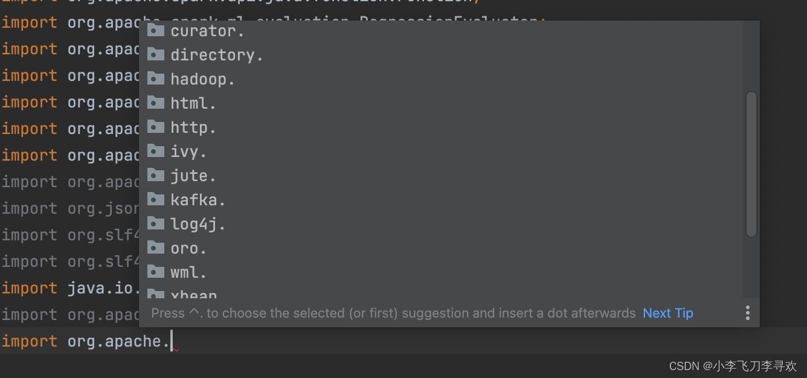807x378 pixels.
Task: Click the package icon beside "ivy."
Action: 156,151
